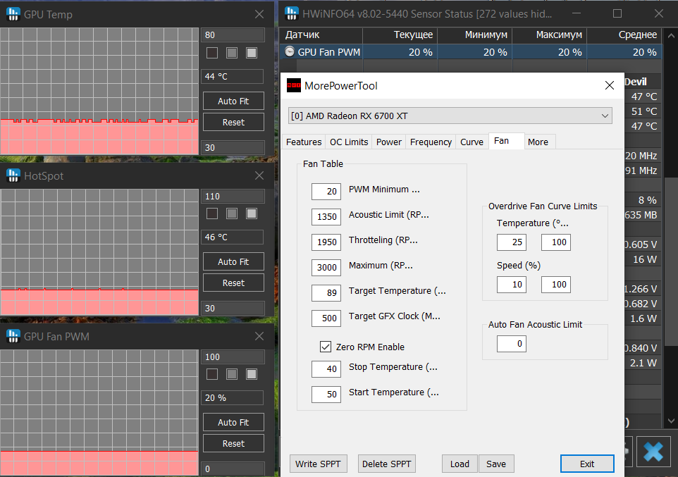Click HWiNFO64 Sensor Status title bar icon

click(x=292, y=13)
